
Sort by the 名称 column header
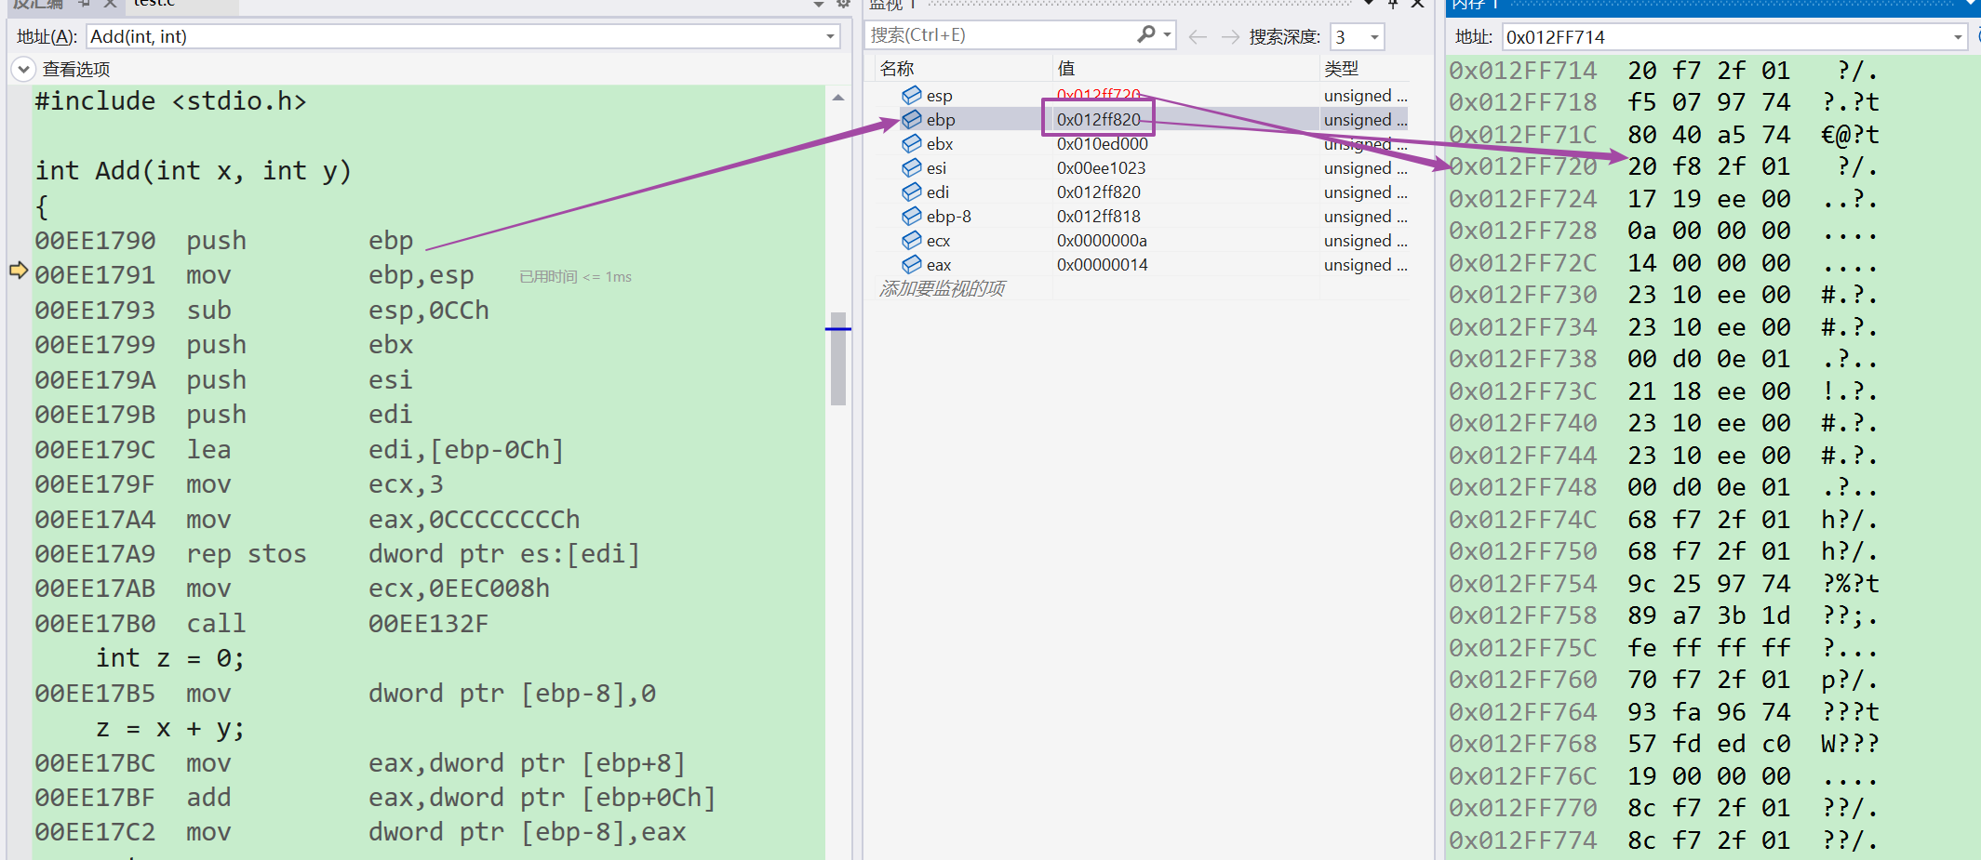(897, 68)
